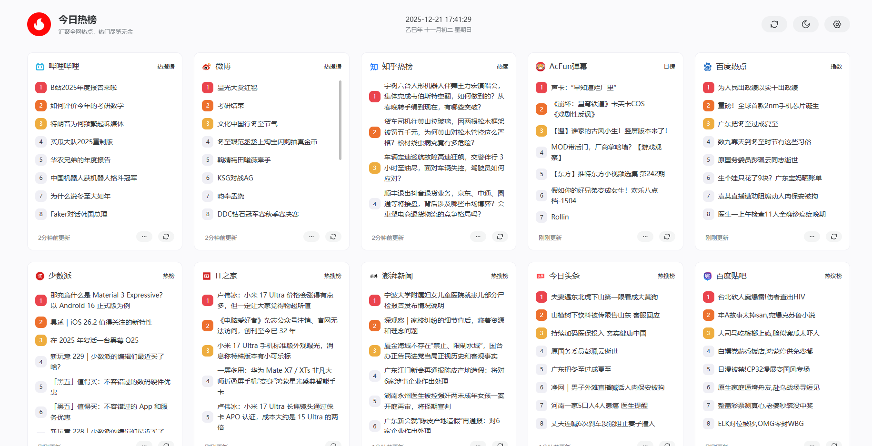Open '买瓜大队2025重制版' entry
This screenshot has height=446, width=872.
point(82,142)
